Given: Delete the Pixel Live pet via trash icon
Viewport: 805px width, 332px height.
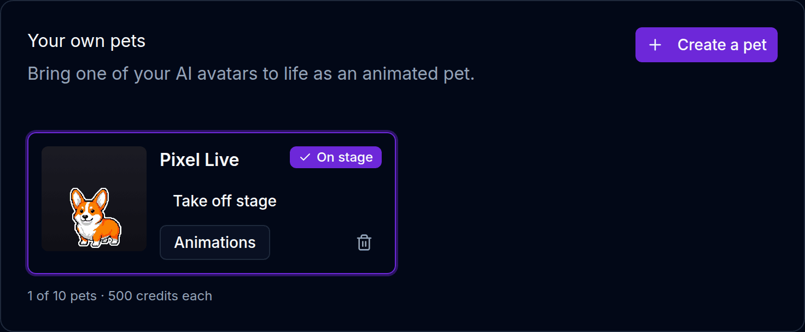Looking at the screenshot, I should coord(364,242).
